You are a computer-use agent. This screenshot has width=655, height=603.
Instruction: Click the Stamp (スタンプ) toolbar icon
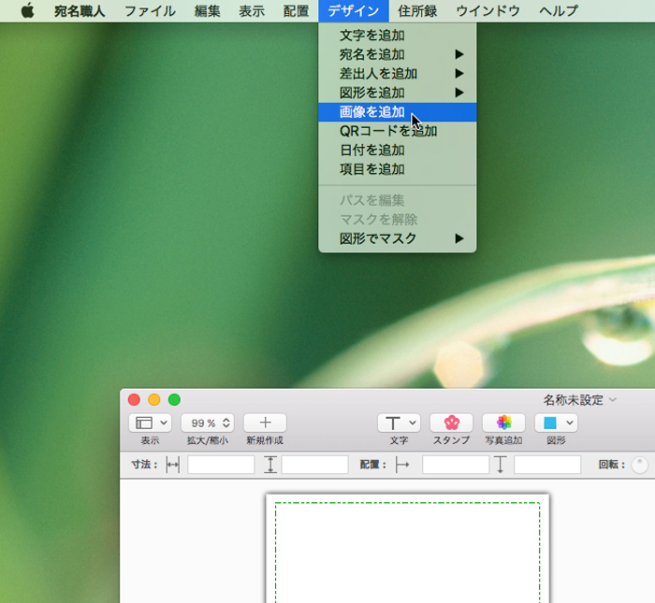(x=451, y=423)
